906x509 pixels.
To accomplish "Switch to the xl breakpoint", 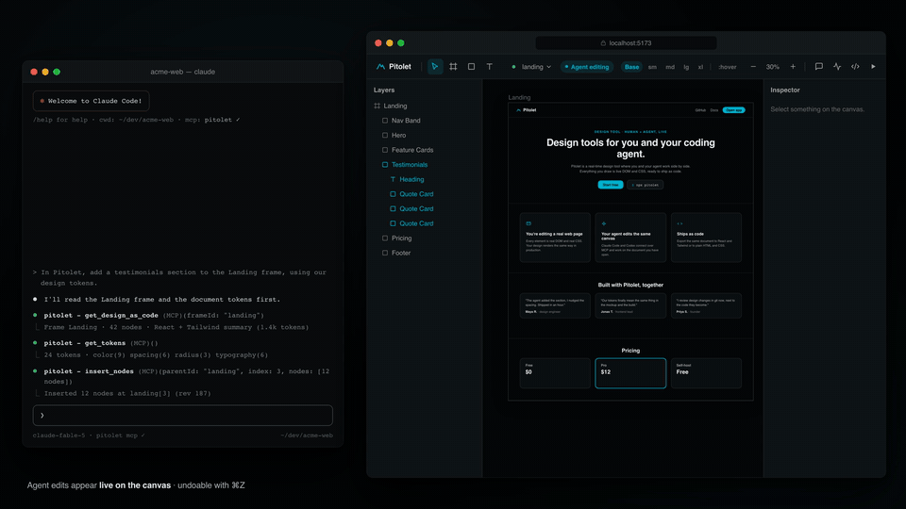I will pyautogui.click(x=700, y=67).
